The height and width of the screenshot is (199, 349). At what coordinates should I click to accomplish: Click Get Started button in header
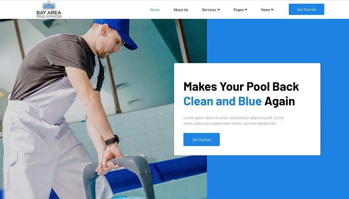coord(306,9)
